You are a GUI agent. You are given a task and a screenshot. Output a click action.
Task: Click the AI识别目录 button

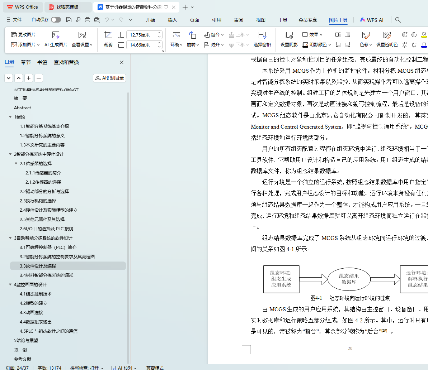click(x=109, y=78)
